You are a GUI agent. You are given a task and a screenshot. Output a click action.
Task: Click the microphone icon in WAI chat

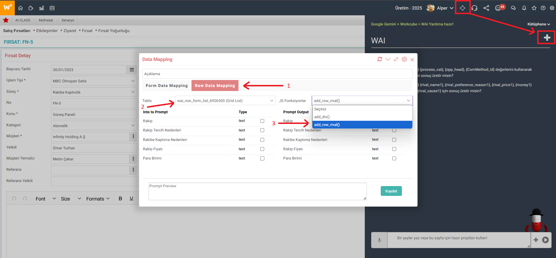pyautogui.click(x=379, y=240)
